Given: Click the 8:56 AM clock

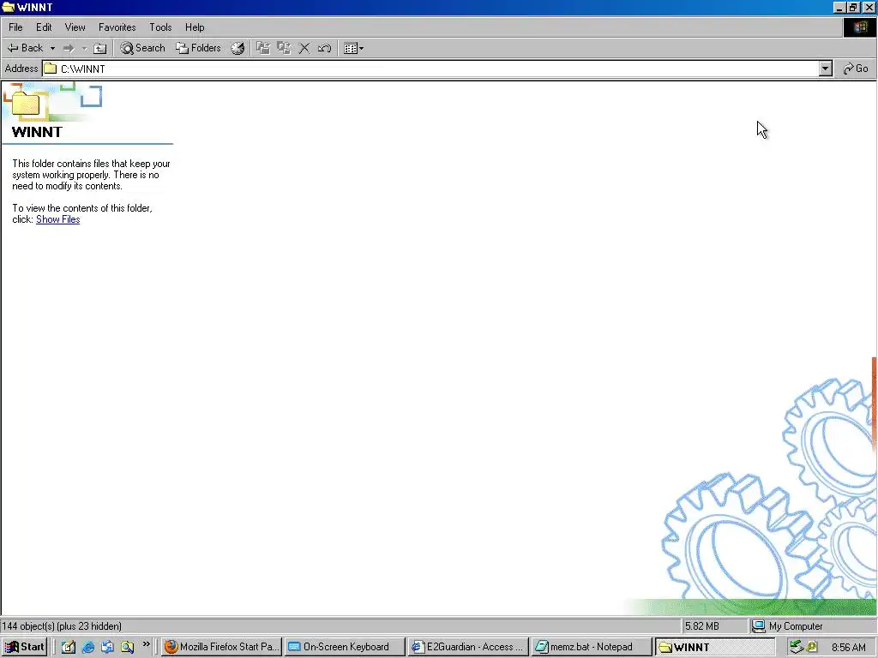Looking at the screenshot, I should (x=849, y=648).
